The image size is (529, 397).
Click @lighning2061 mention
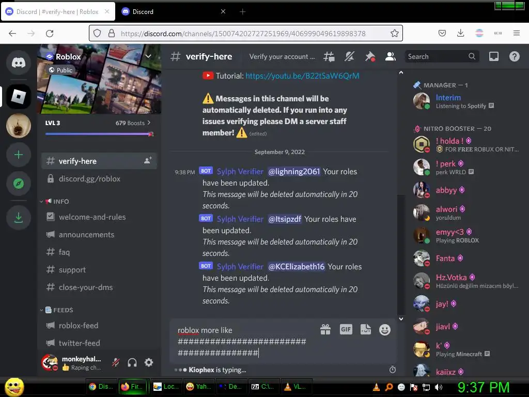[x=293, y=172]
